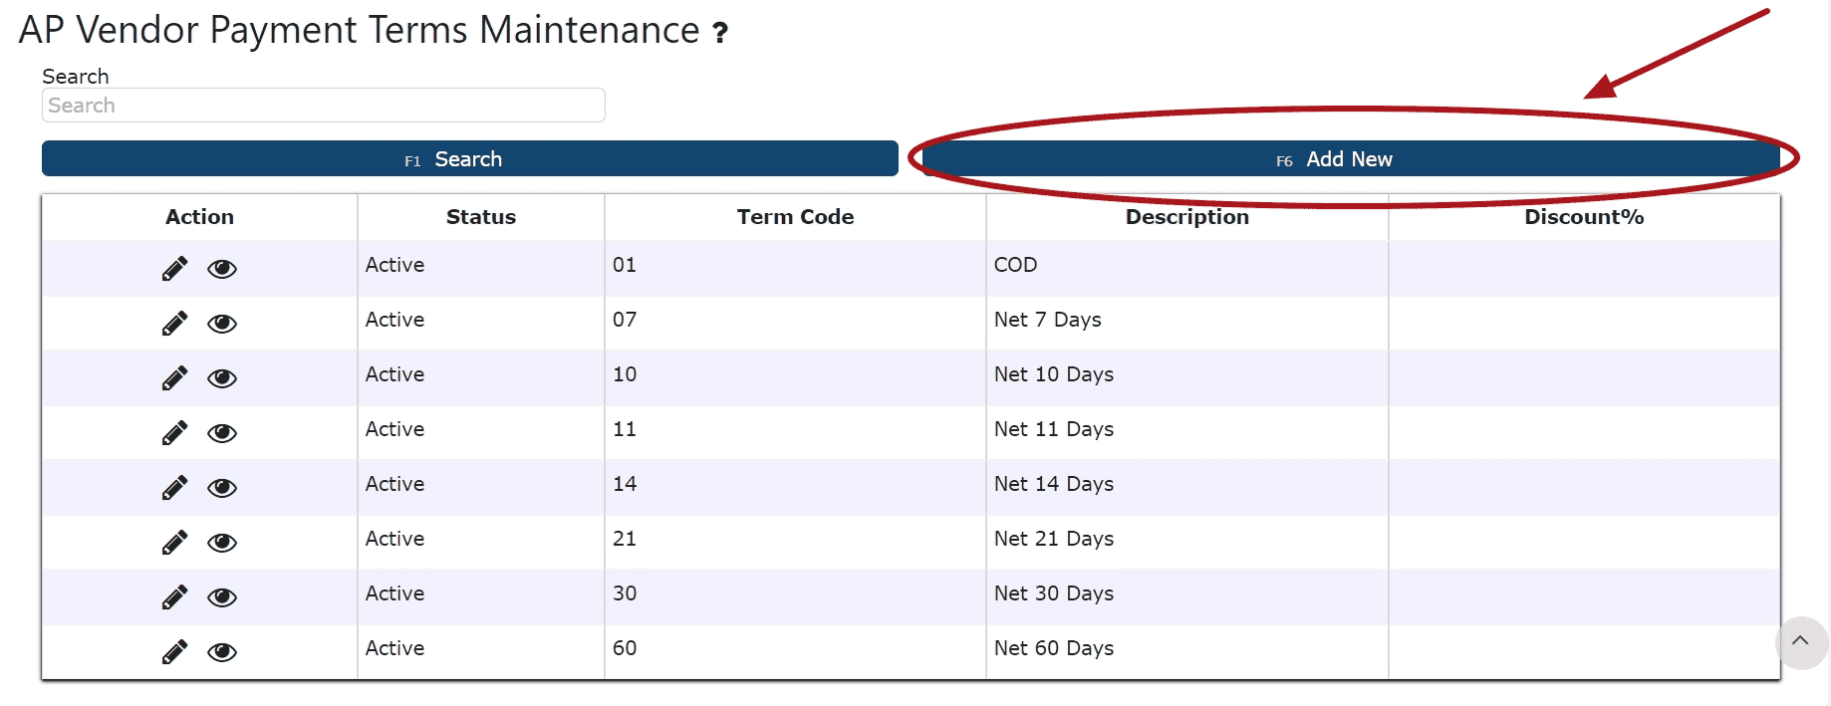This screenshot has height=706, width=1831.
Task: Edit the Net 14 Days term row
Action: 174,488
